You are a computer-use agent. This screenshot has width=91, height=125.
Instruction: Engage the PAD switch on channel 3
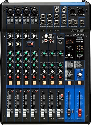[x=24, y=21]
